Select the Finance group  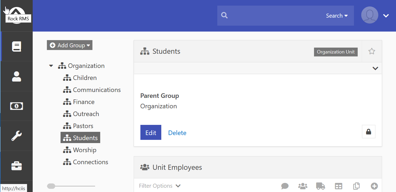pyautogui.click(x=79, y=102)
